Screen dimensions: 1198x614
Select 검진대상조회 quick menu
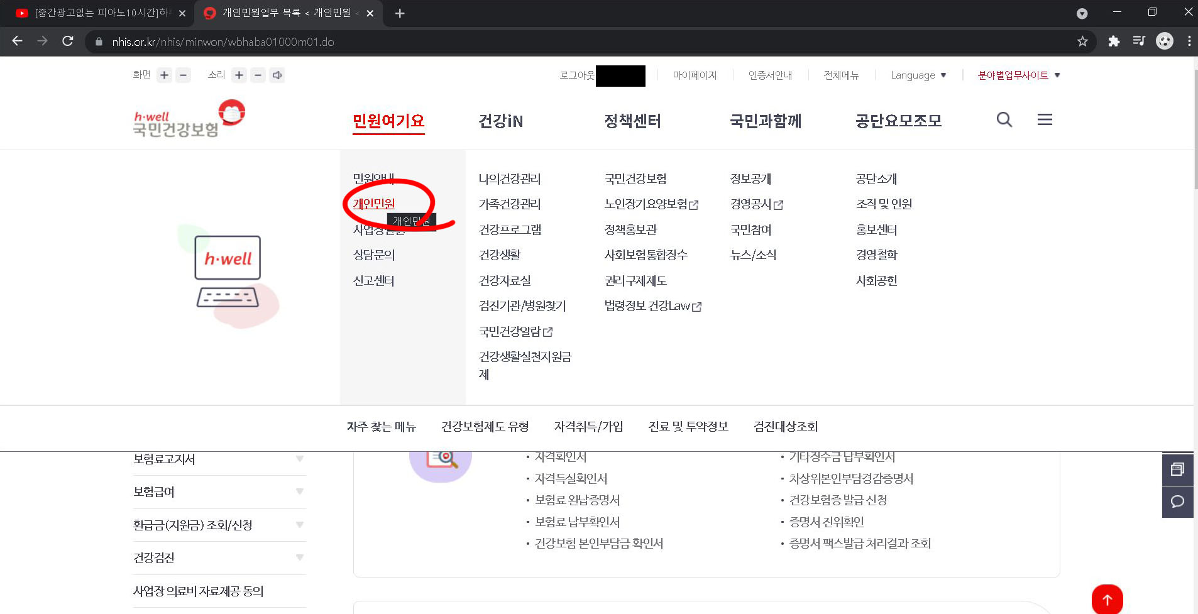point(786,427)
